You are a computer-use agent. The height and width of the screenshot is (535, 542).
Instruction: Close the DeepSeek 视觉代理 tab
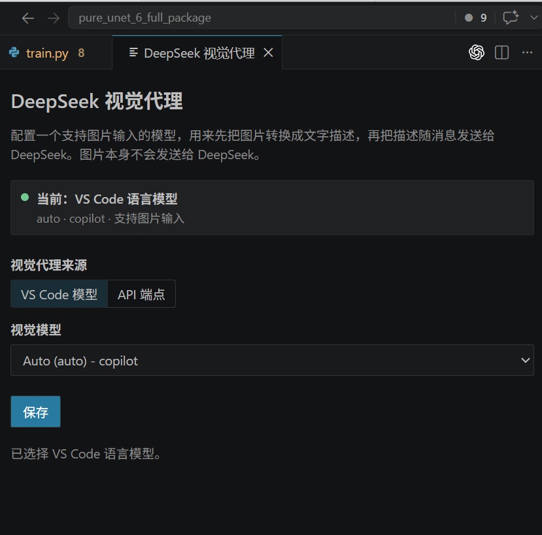pos(268,52)
